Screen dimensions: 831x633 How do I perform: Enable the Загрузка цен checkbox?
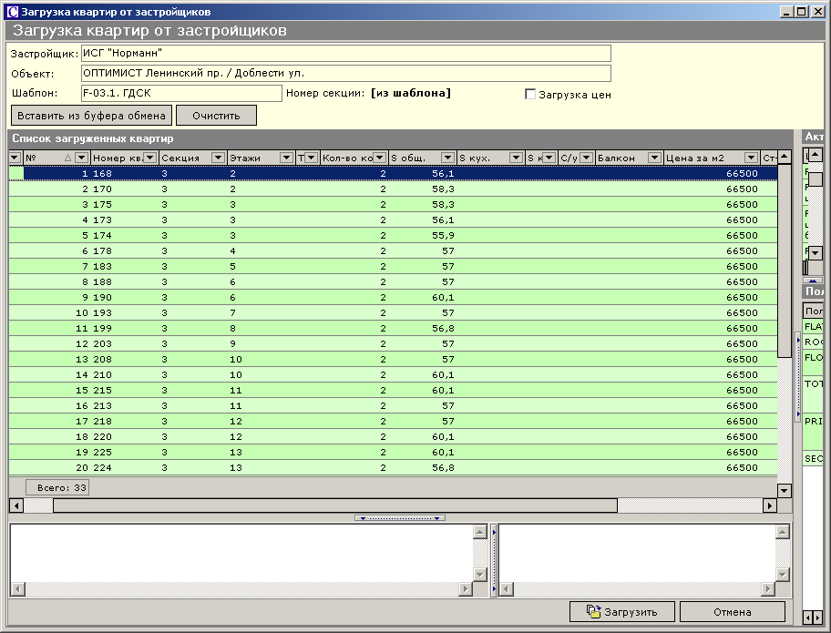coord(530,94)
